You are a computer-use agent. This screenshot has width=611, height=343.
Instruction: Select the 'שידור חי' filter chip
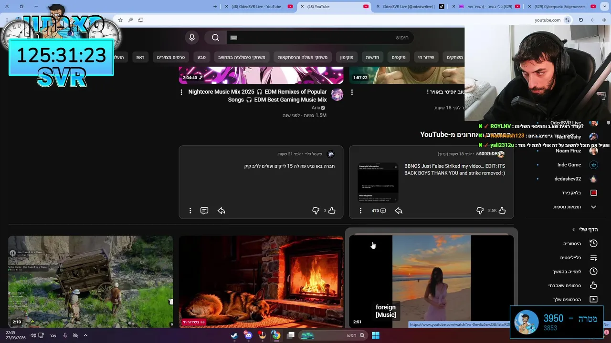(x=426, y=57)
